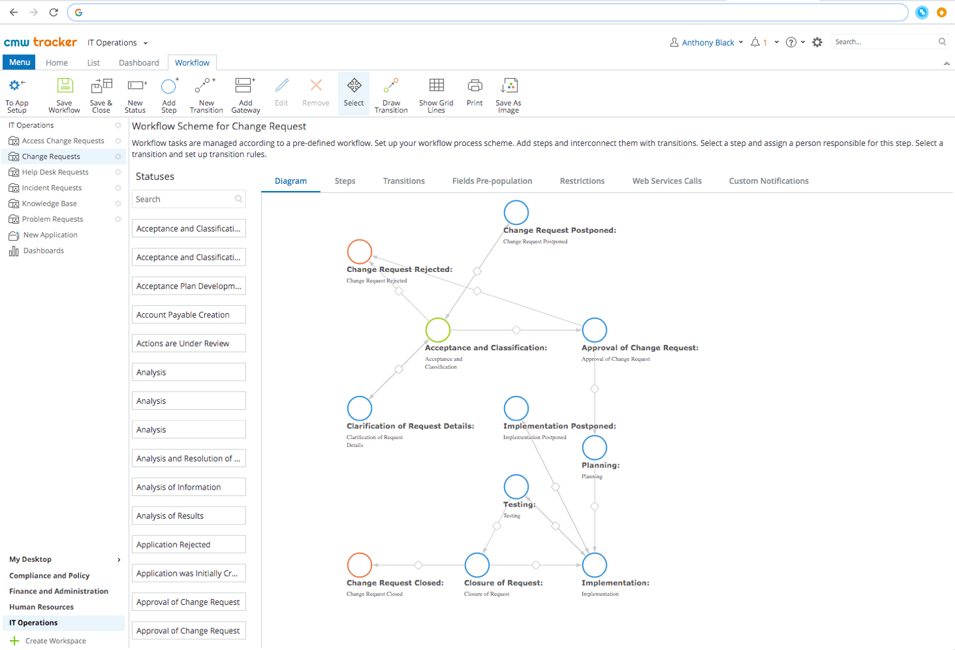The width and height of the screenshot is (955, 650).
Task: Click the browser address bar
Action: tap(488, 12)
